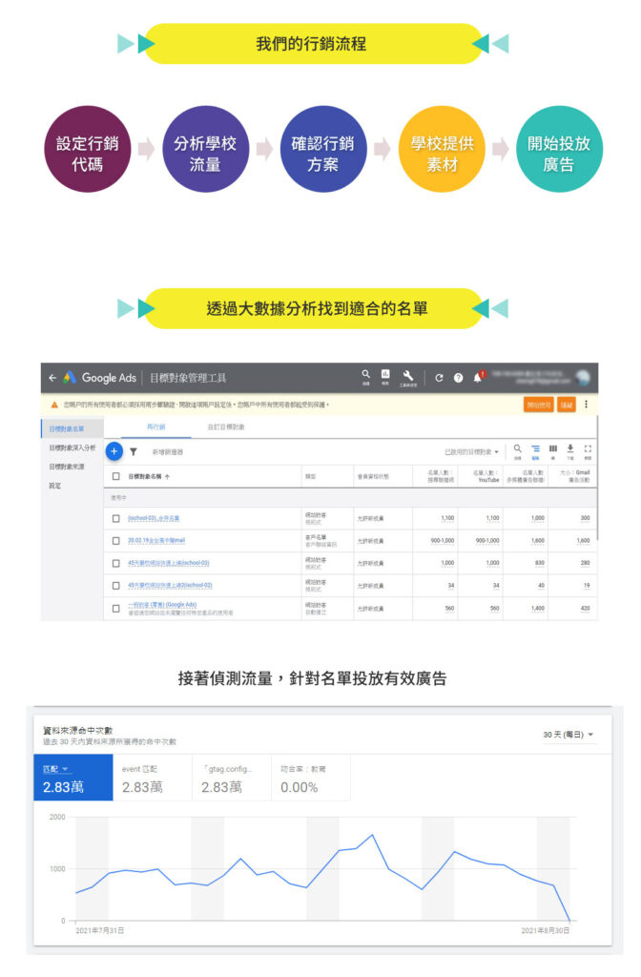Open the help question mark icon
This screenshot has width=641, height=977.
459,378
